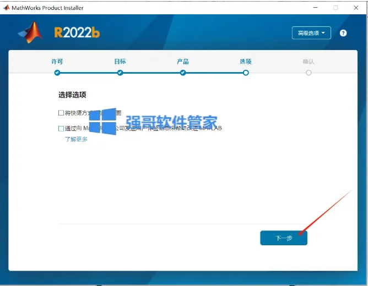
Task: Select the 选项 step label
Action: 246,62
